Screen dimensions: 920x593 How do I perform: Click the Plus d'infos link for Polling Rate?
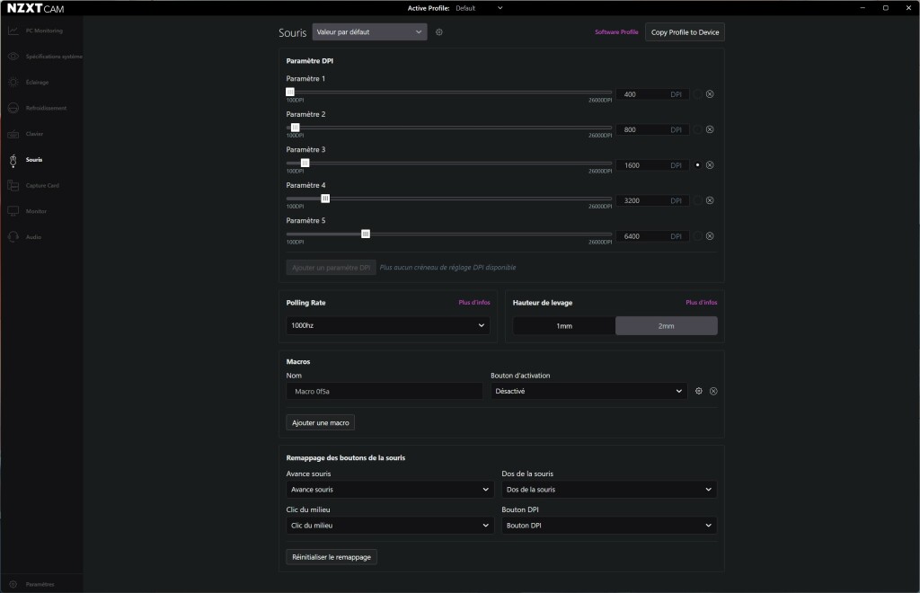473,302
